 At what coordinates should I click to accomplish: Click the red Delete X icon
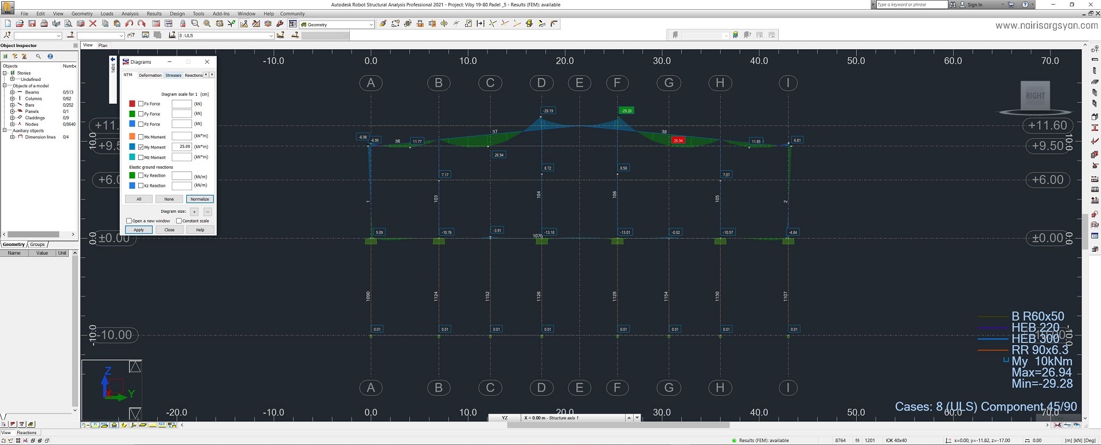pyautogui.click(x=92, y=24)
